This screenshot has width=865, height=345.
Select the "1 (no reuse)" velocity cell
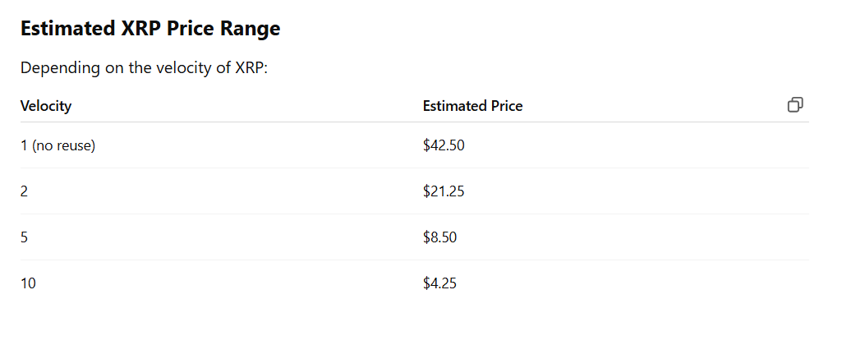pyautogui.click(x=58, y=145)
